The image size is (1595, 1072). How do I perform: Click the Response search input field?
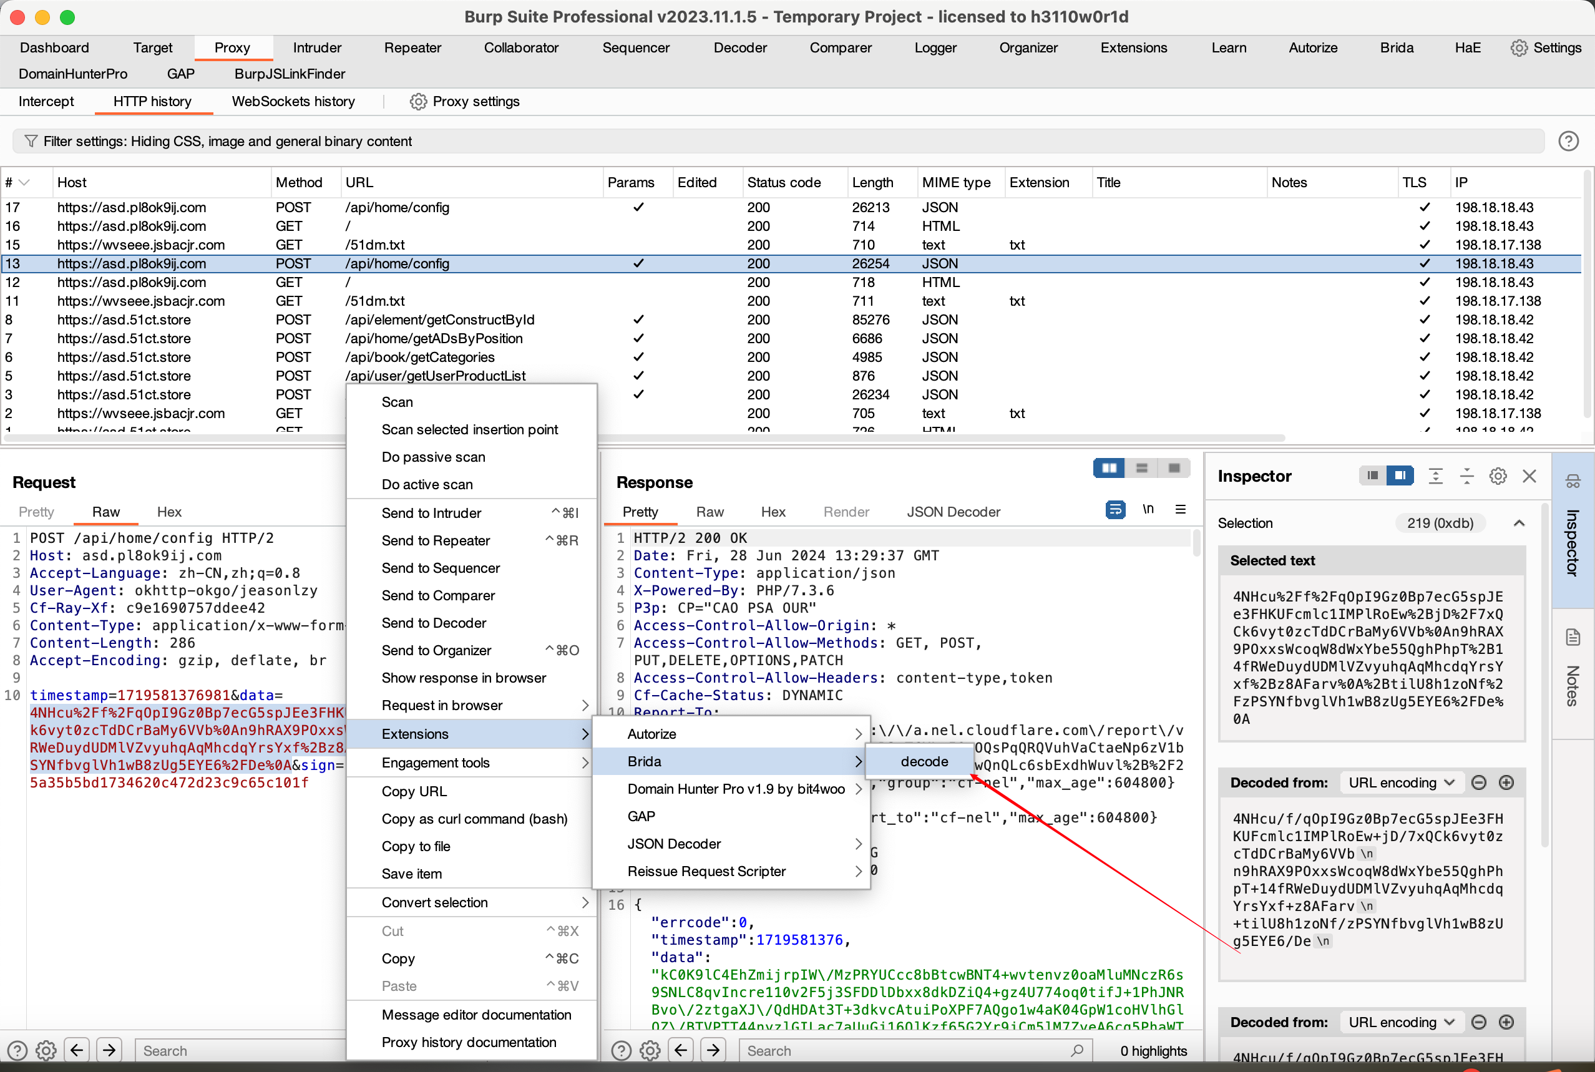tap(916, 1051)
